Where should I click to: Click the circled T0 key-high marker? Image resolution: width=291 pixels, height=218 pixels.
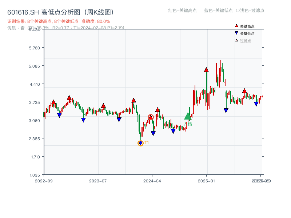coord(151,117)
